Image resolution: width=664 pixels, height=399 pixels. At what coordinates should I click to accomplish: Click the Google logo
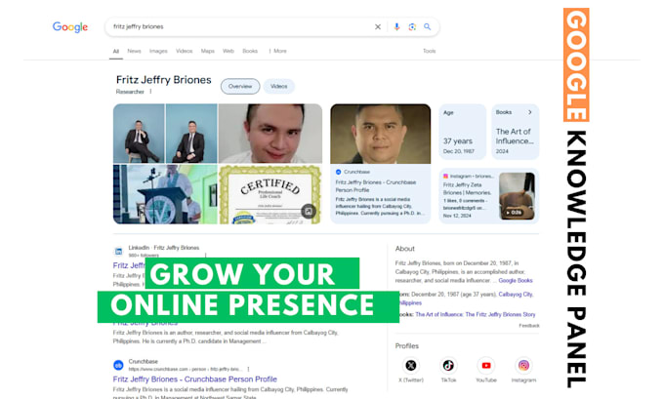[70, 27]
